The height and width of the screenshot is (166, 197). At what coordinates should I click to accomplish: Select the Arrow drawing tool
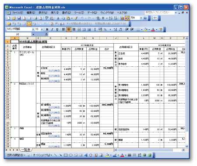click(x=60, y=155)
